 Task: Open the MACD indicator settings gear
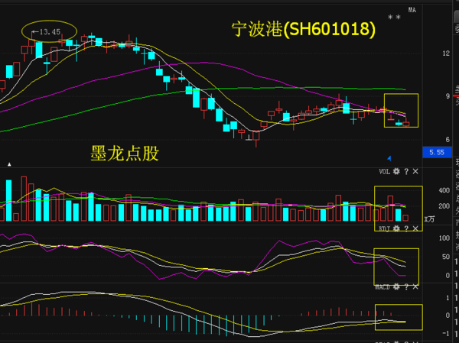click(396, 287)
